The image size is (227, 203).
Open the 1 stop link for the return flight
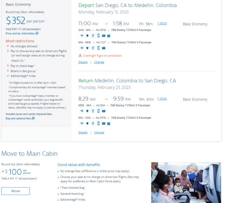tap(162, 99)
